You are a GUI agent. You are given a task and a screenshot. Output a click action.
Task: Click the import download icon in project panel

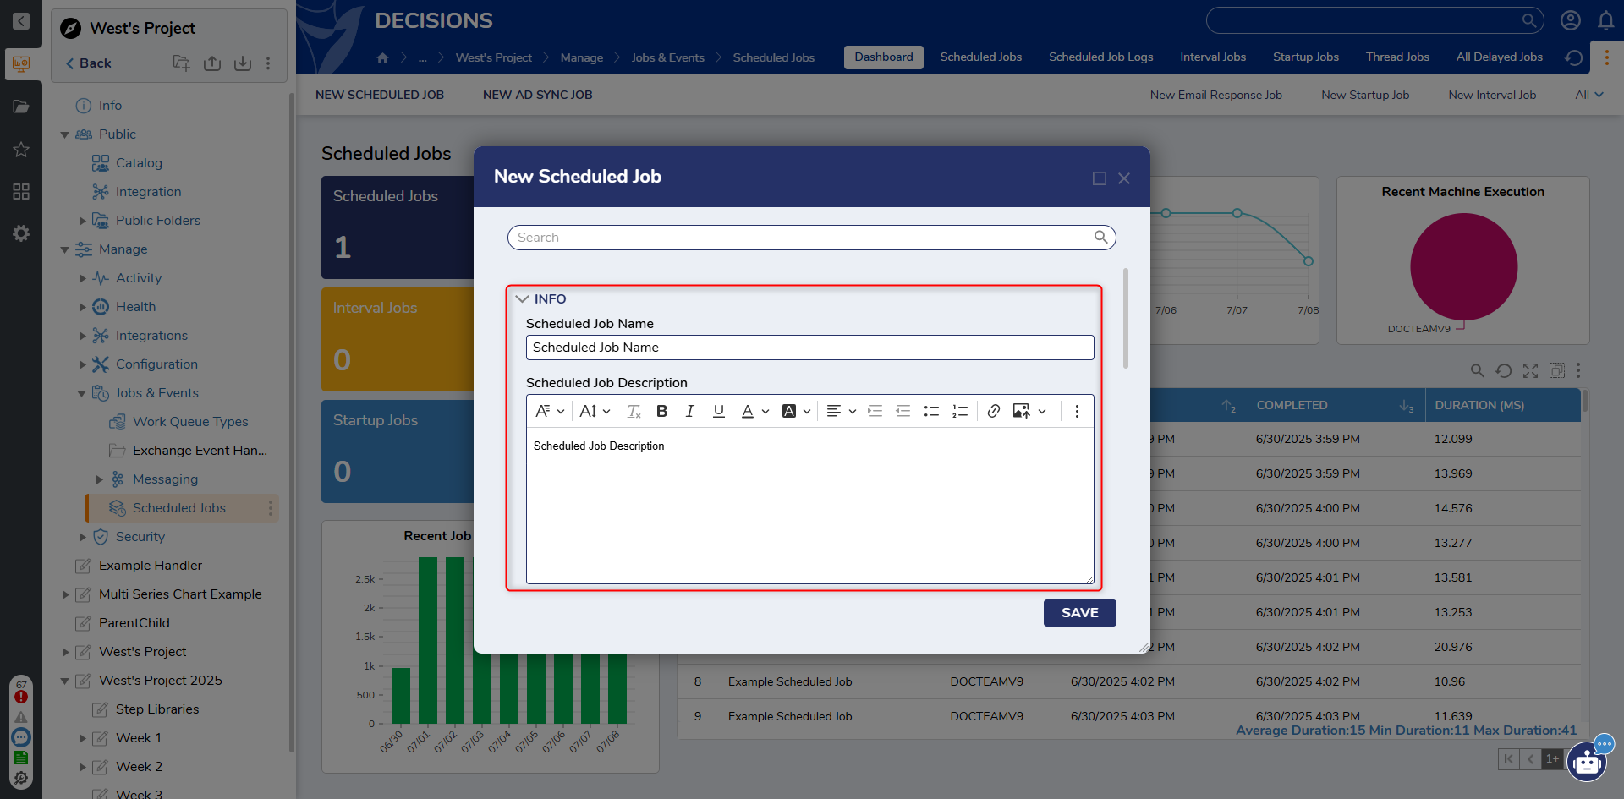click(x=243, y=63)
